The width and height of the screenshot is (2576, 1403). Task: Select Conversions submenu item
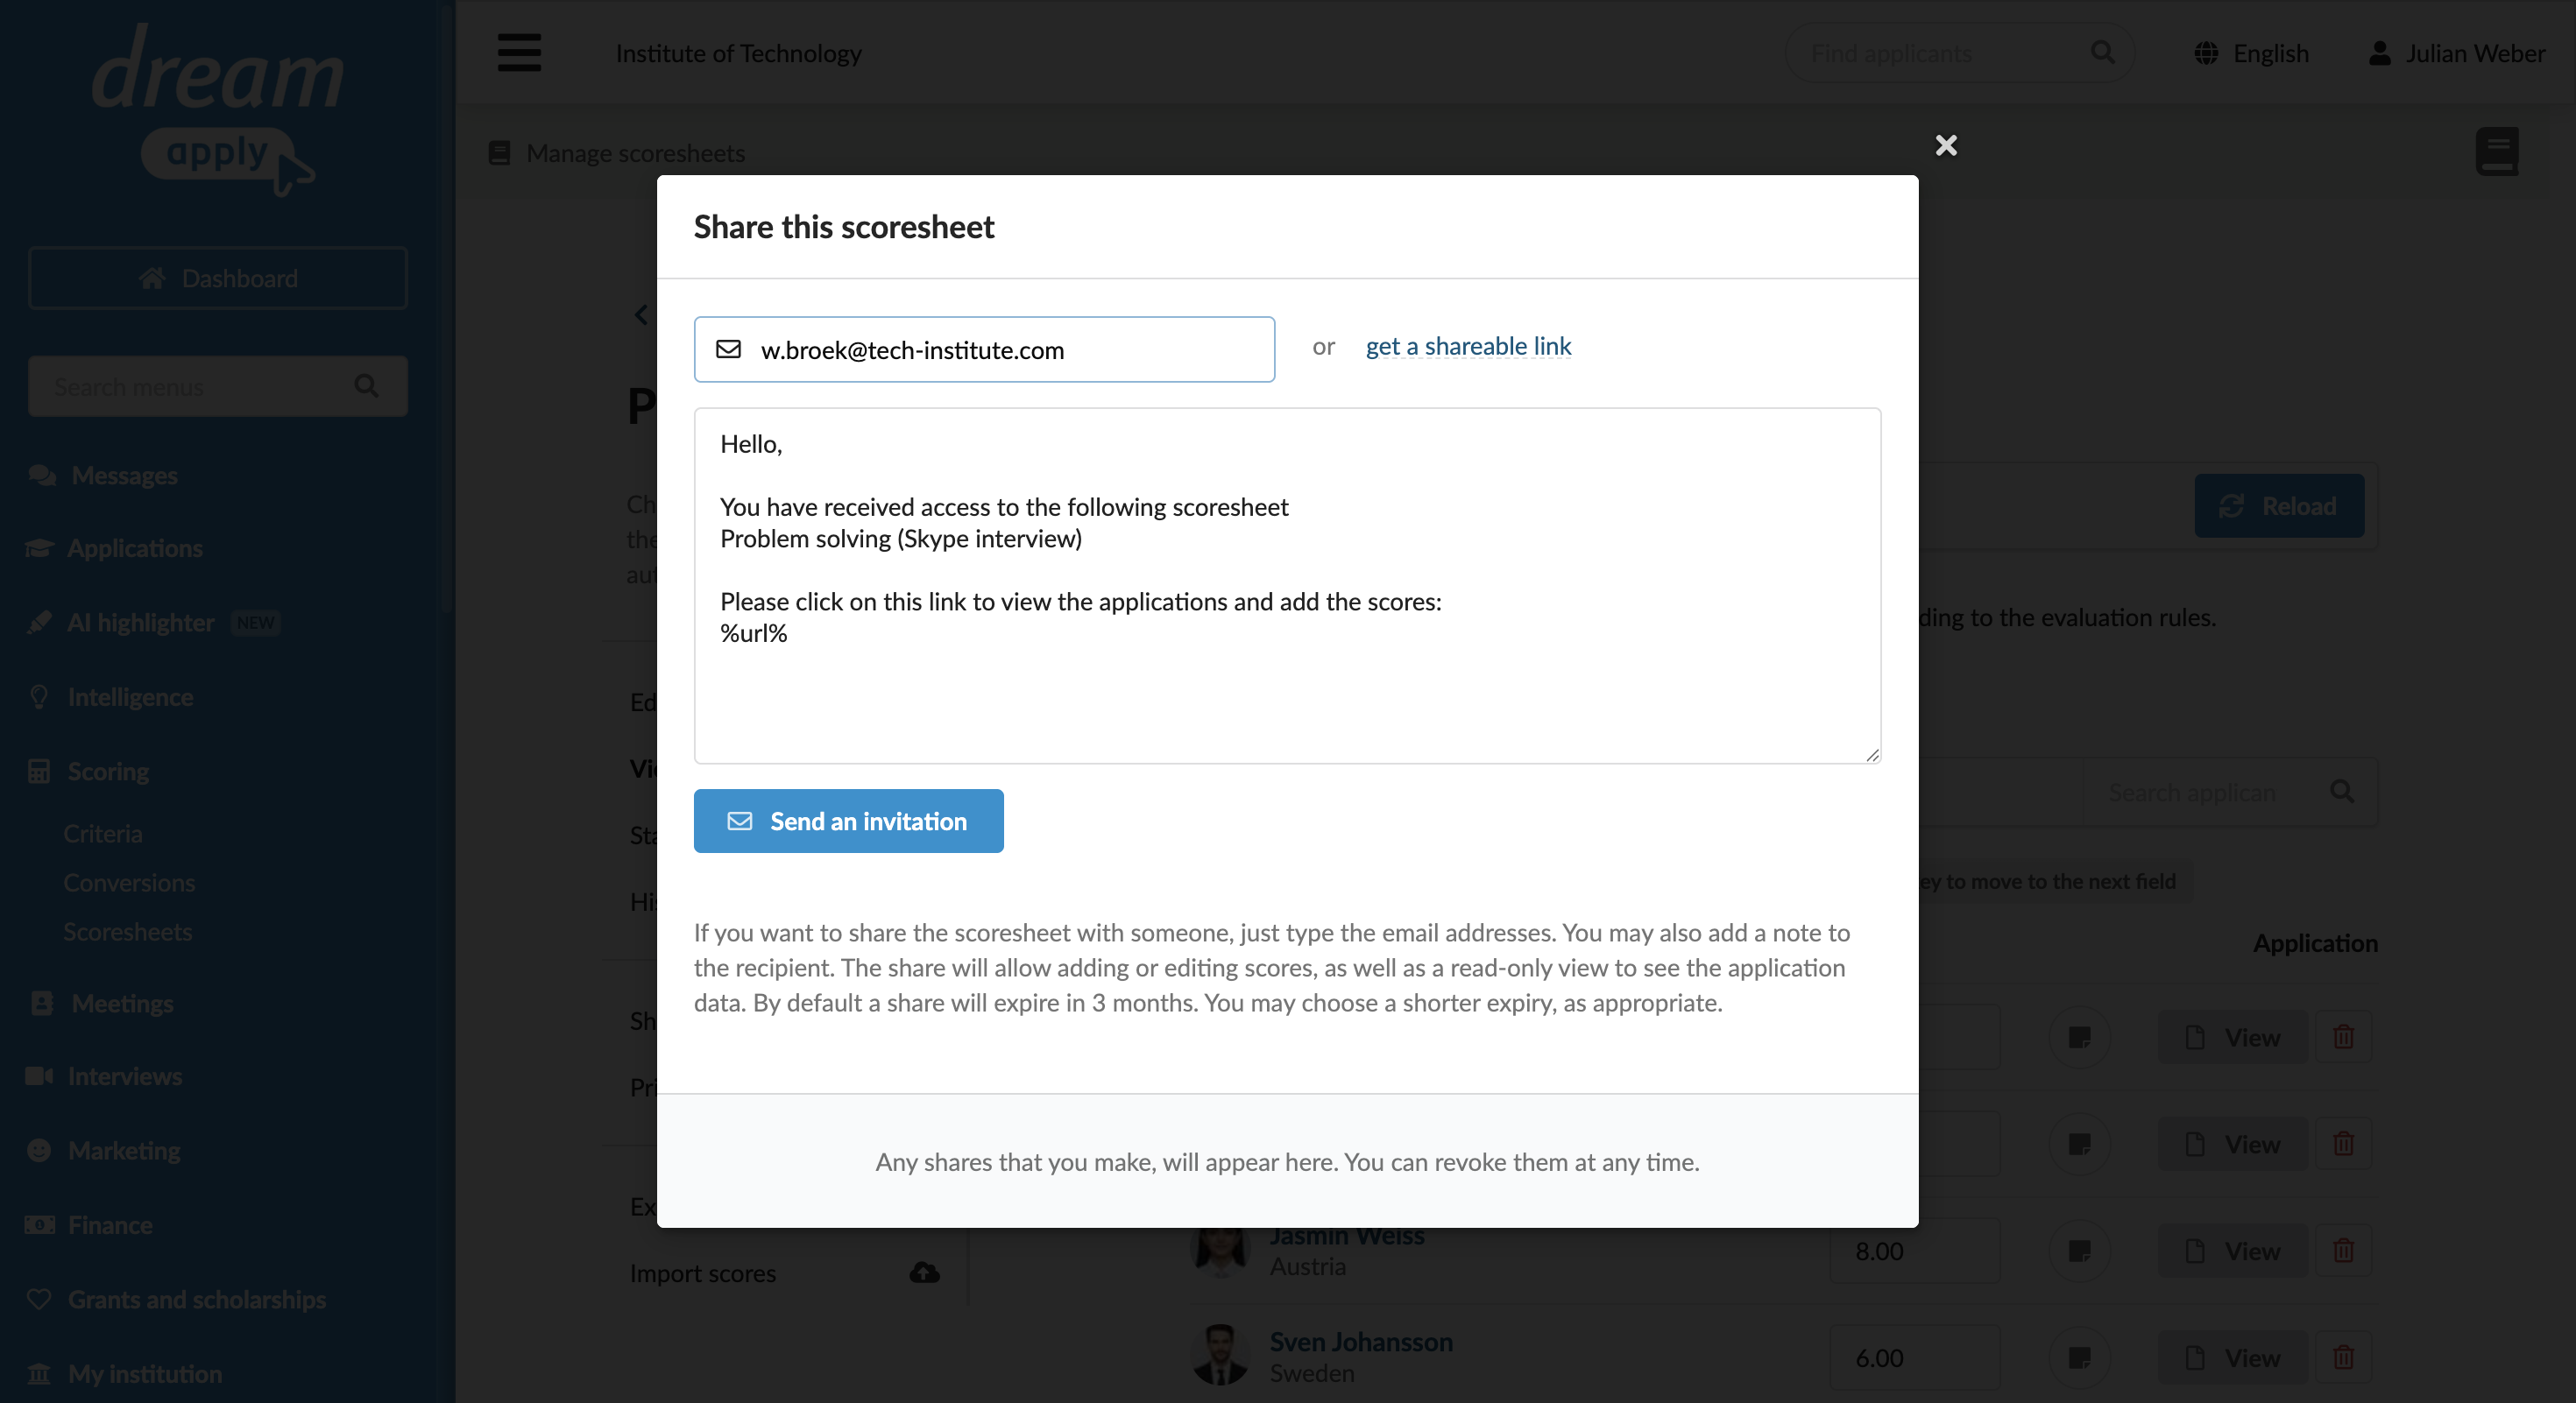point(129,883)
